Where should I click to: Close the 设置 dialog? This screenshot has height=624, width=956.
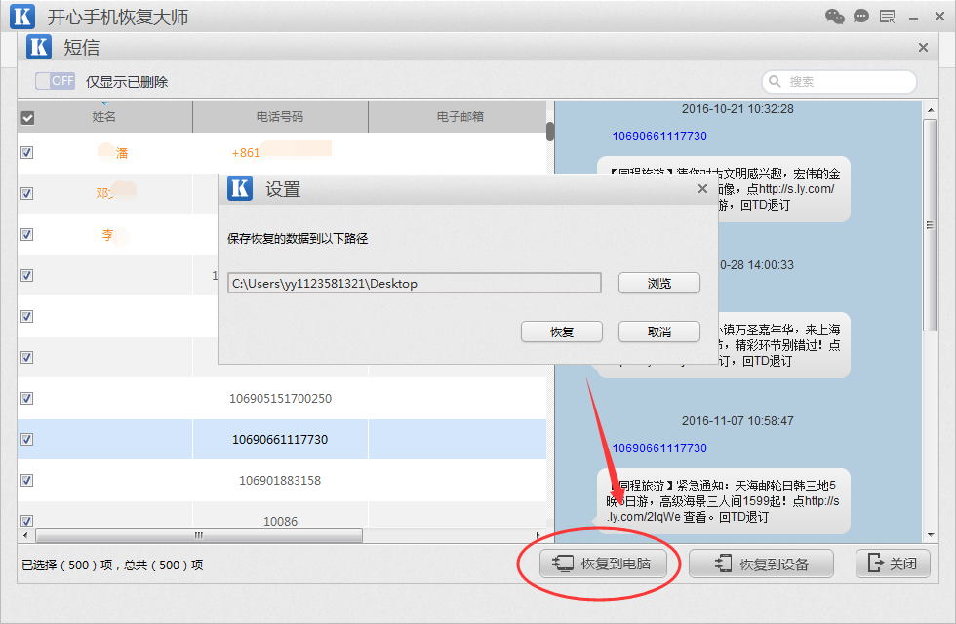tap(702, 189)
